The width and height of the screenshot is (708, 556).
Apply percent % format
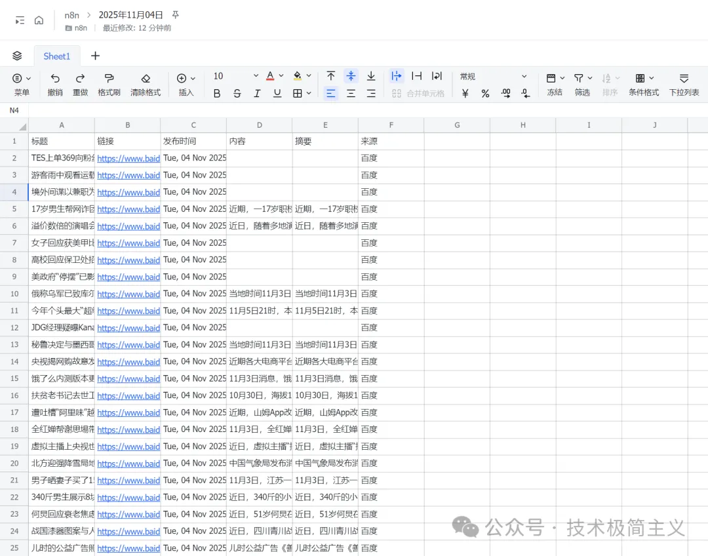click(x=485, y=94)
